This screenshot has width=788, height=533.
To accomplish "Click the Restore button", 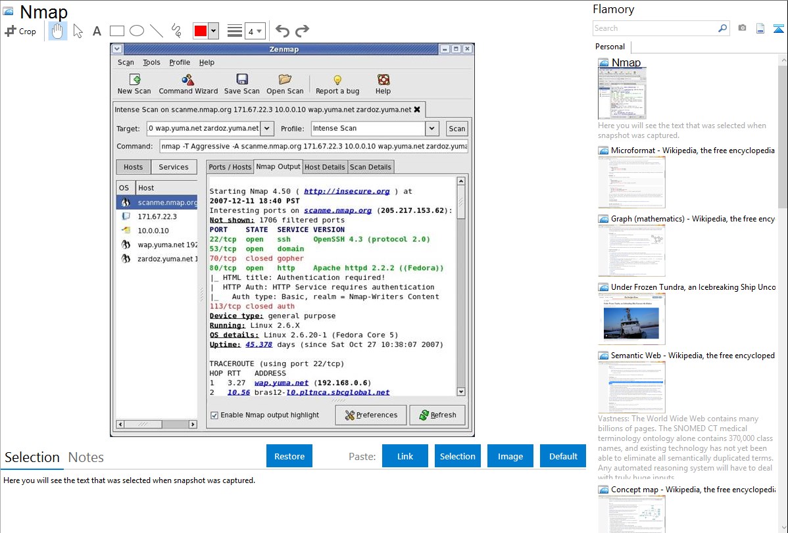I will click(x=289, y=456).
